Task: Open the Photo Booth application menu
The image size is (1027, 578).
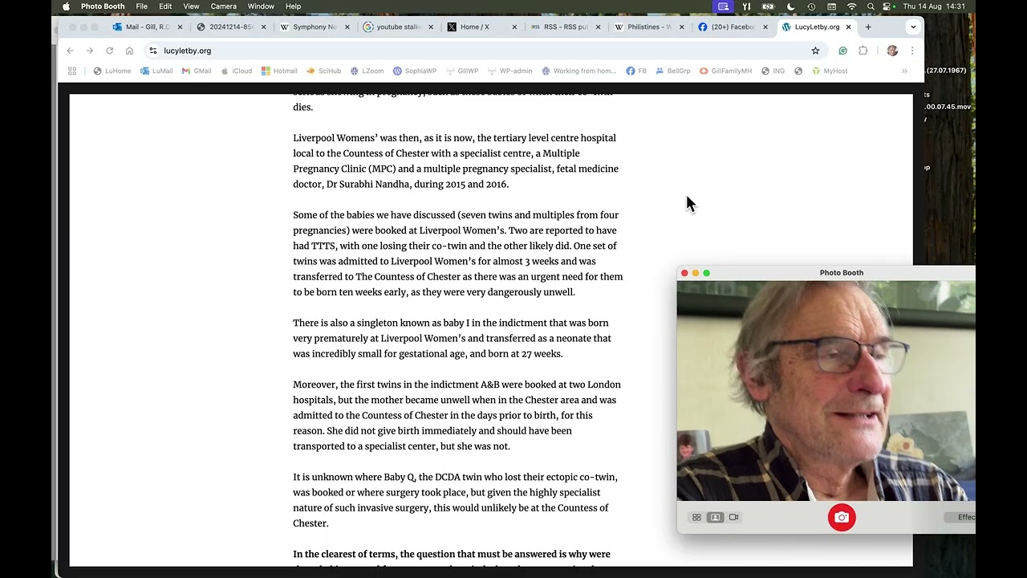Action: [x=103, y=6]
